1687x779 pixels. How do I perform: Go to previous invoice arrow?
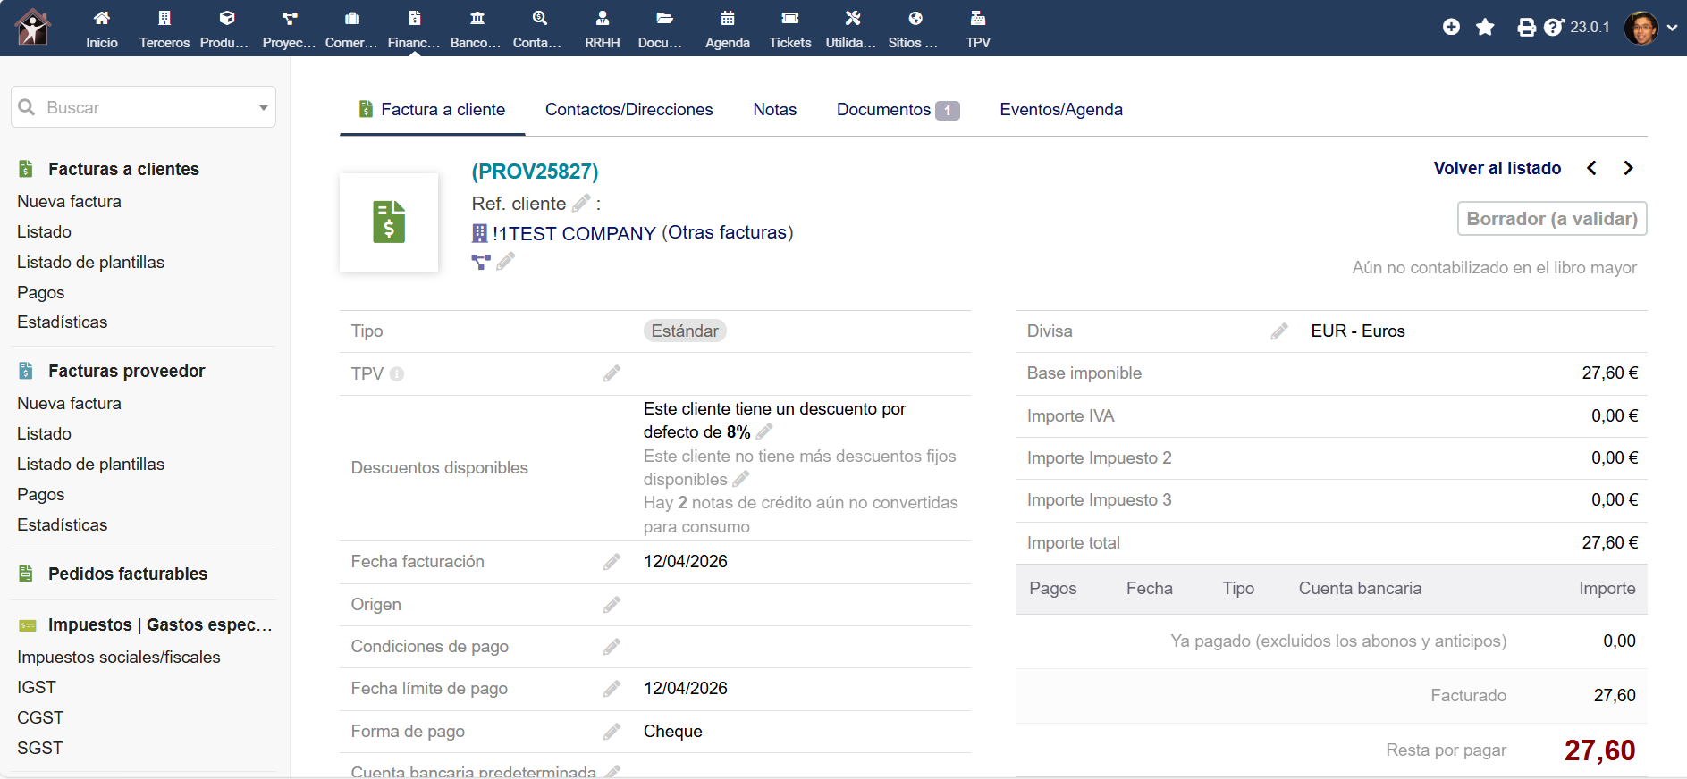[x=1591, y=168]
